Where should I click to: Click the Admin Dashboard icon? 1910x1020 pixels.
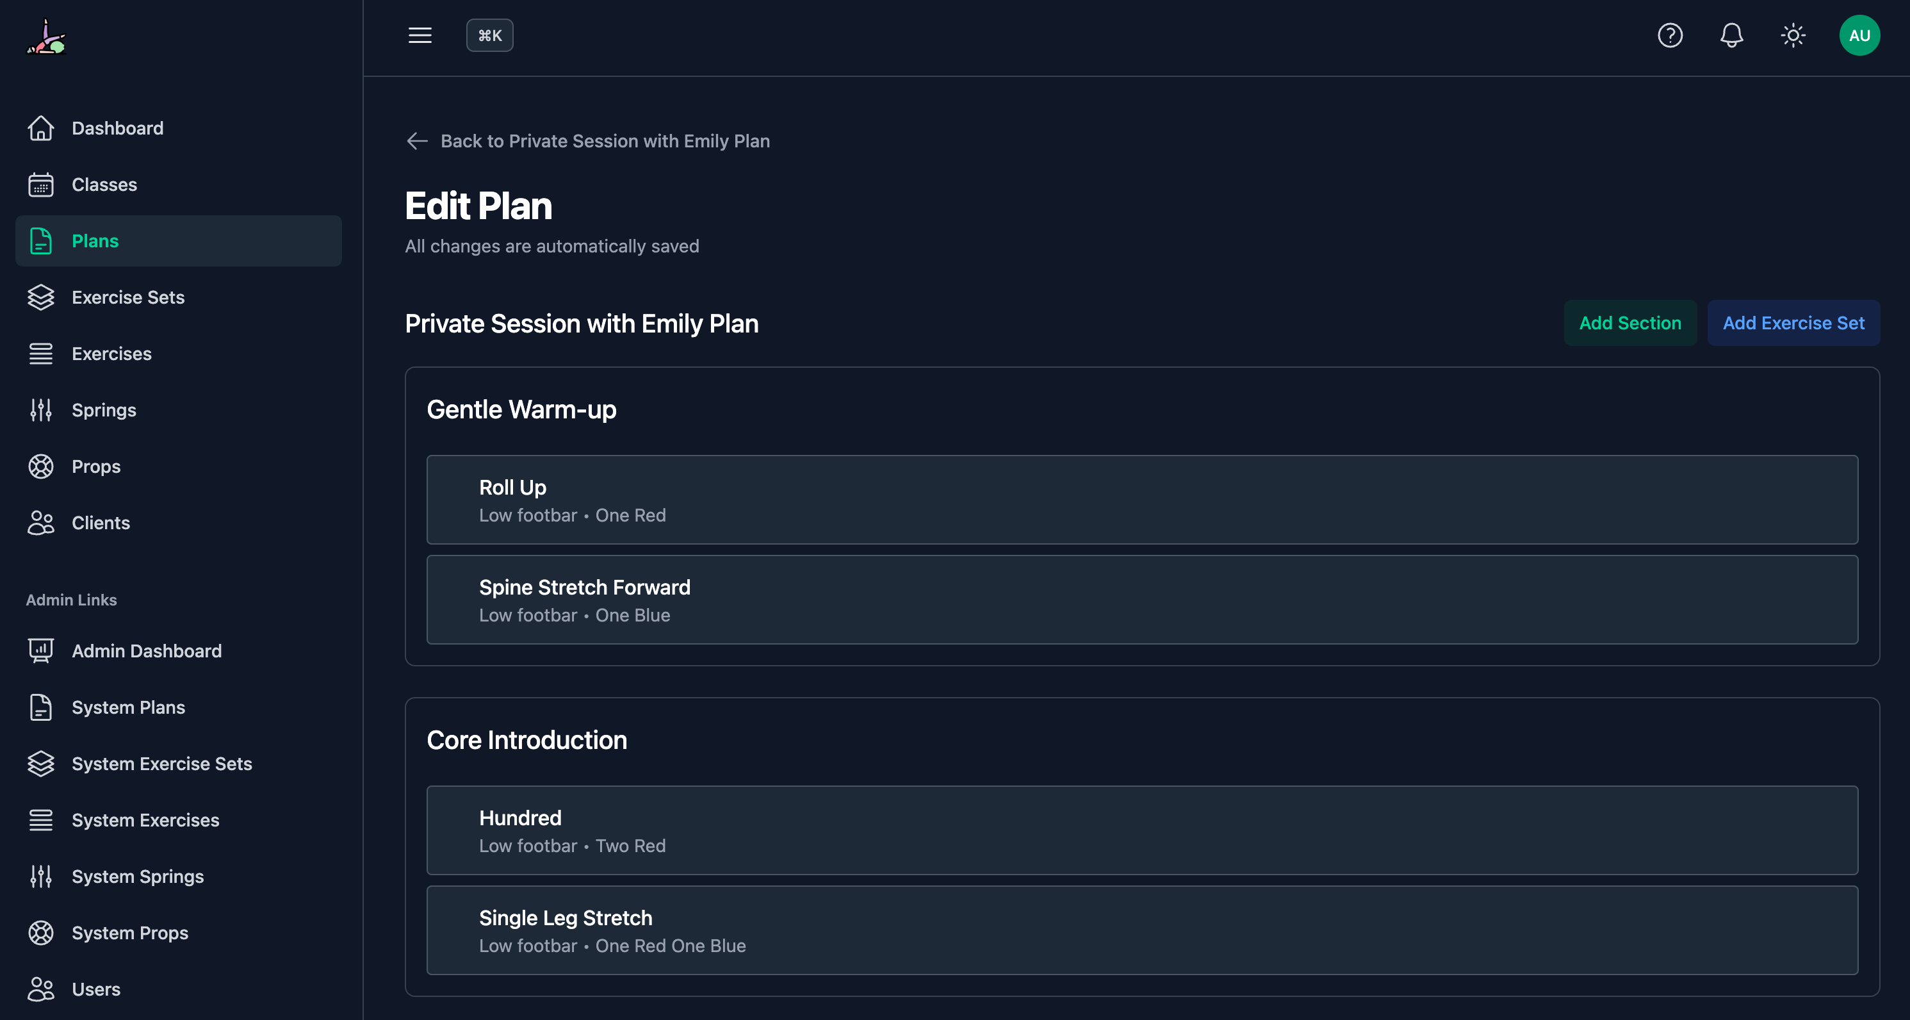tap(41, 650)
